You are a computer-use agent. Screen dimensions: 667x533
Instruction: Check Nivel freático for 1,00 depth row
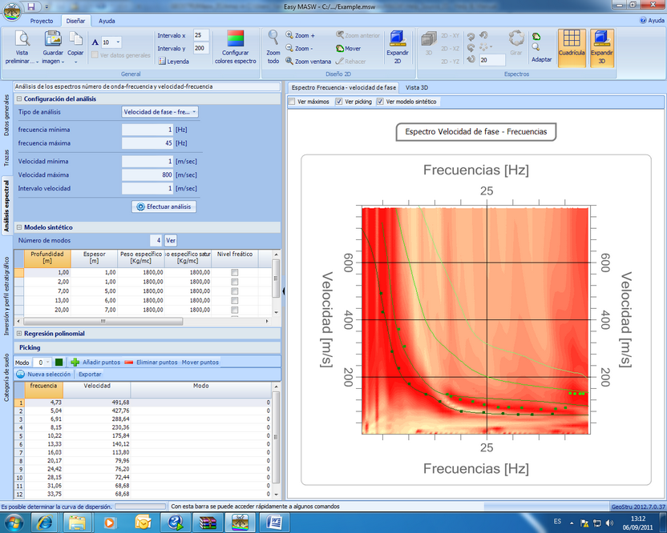tap(234, 273)
